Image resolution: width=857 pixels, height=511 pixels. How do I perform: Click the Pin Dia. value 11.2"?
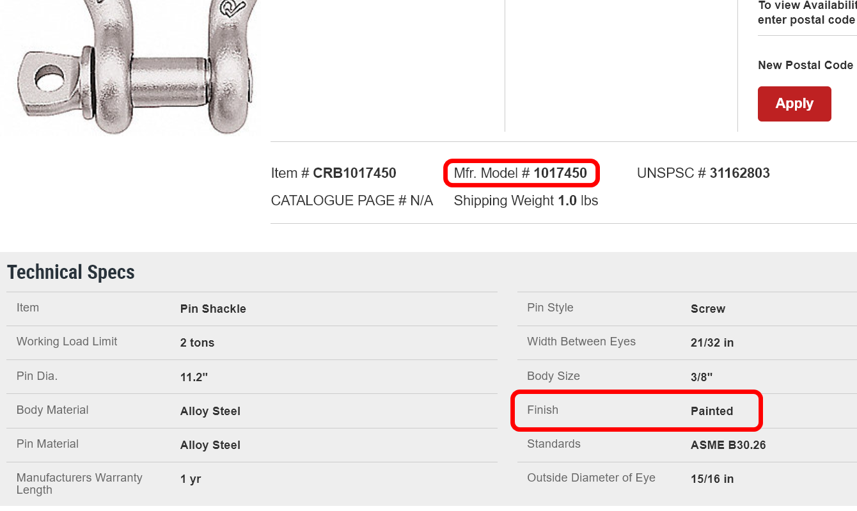click(194, 377)
